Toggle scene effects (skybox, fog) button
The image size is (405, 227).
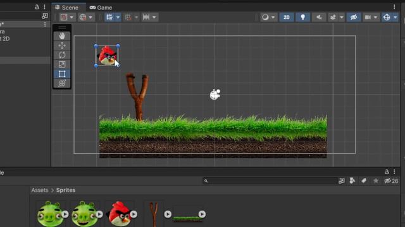pyautogui.click(x=333, y=17)
